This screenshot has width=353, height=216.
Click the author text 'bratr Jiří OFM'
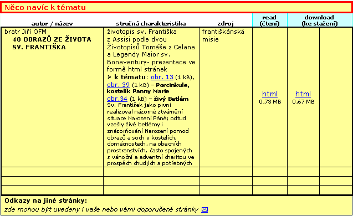coord(25,32)
